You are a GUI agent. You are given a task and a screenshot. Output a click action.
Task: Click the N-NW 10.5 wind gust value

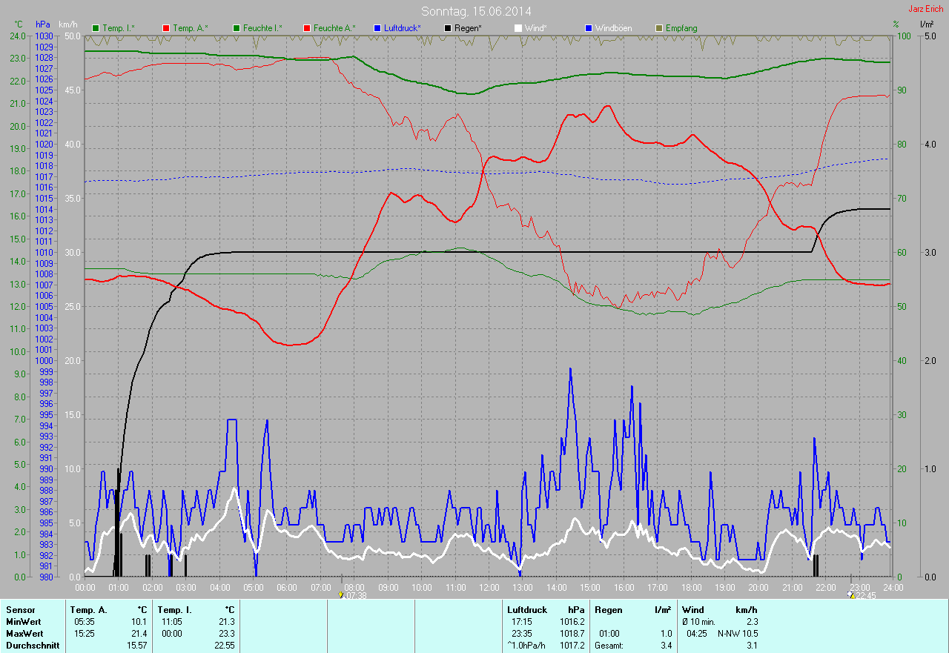[x=737, y=634]
